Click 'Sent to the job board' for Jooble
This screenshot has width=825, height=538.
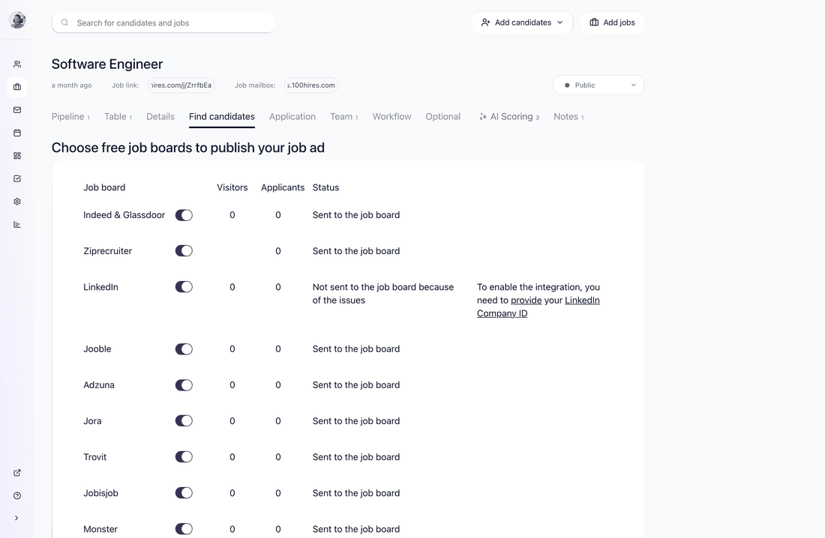tap(356, 349)
